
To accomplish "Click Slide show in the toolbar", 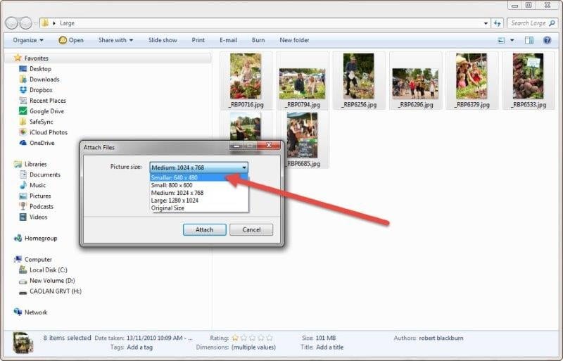I will pos(163,40).
